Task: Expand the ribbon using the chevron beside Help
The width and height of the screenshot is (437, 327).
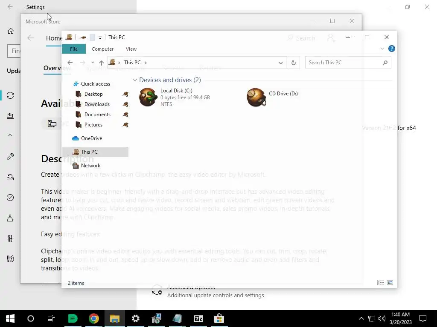Action: [382, 49]
